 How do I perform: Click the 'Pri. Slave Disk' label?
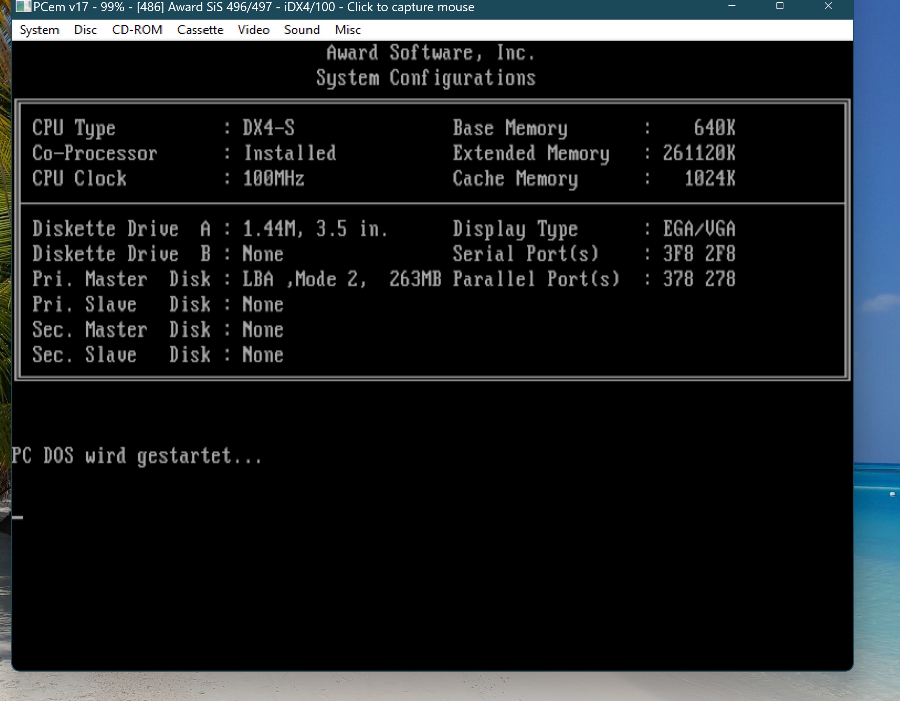122,304
